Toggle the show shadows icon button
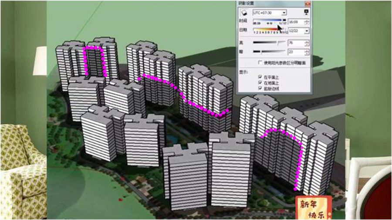392x220 pixels. click(x=244, y=13)
